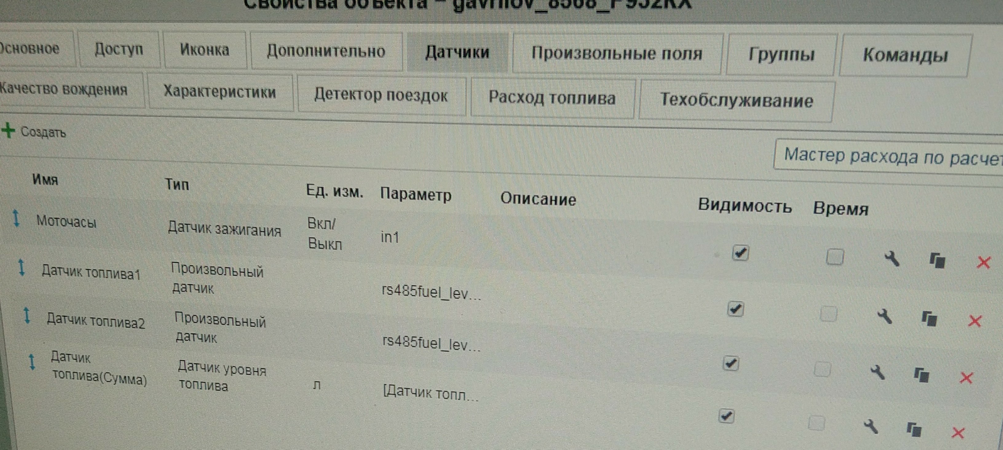Click reorder arrow beside Моточасы

[16, 218]
